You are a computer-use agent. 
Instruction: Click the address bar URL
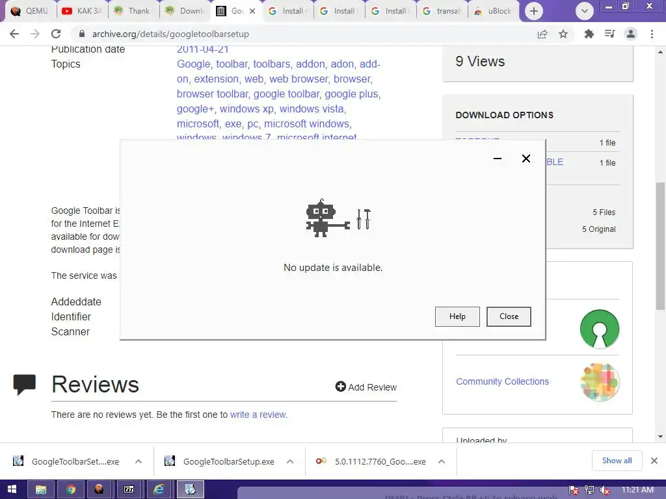coord(171,34)
